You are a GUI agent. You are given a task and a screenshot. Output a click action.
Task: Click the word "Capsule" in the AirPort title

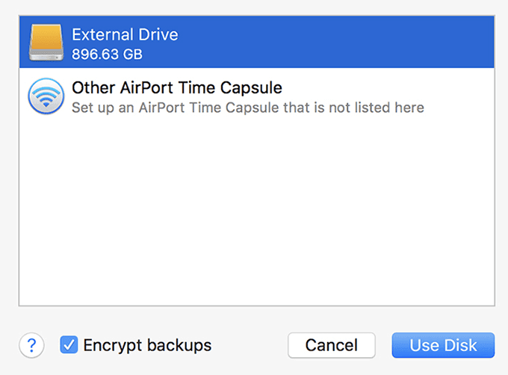pos(253,87)
